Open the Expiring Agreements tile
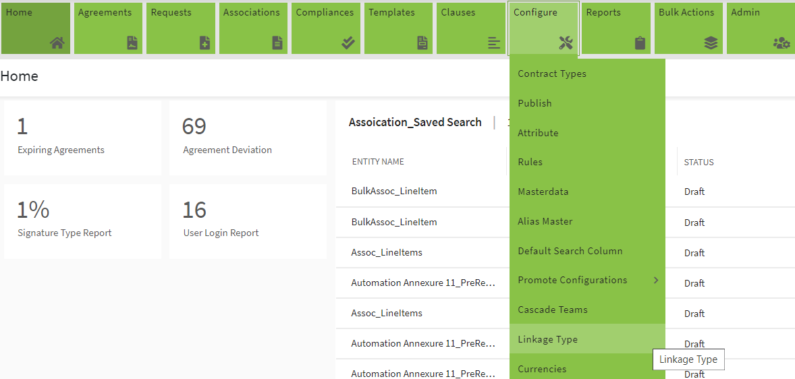 click(x=82, y=138)
